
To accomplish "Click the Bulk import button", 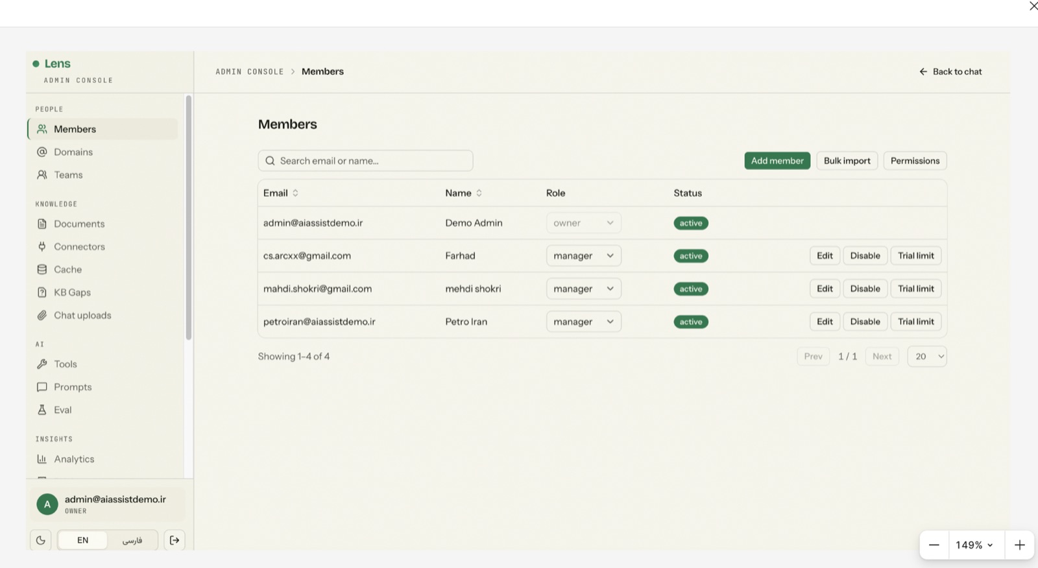I will pos(847,161).
